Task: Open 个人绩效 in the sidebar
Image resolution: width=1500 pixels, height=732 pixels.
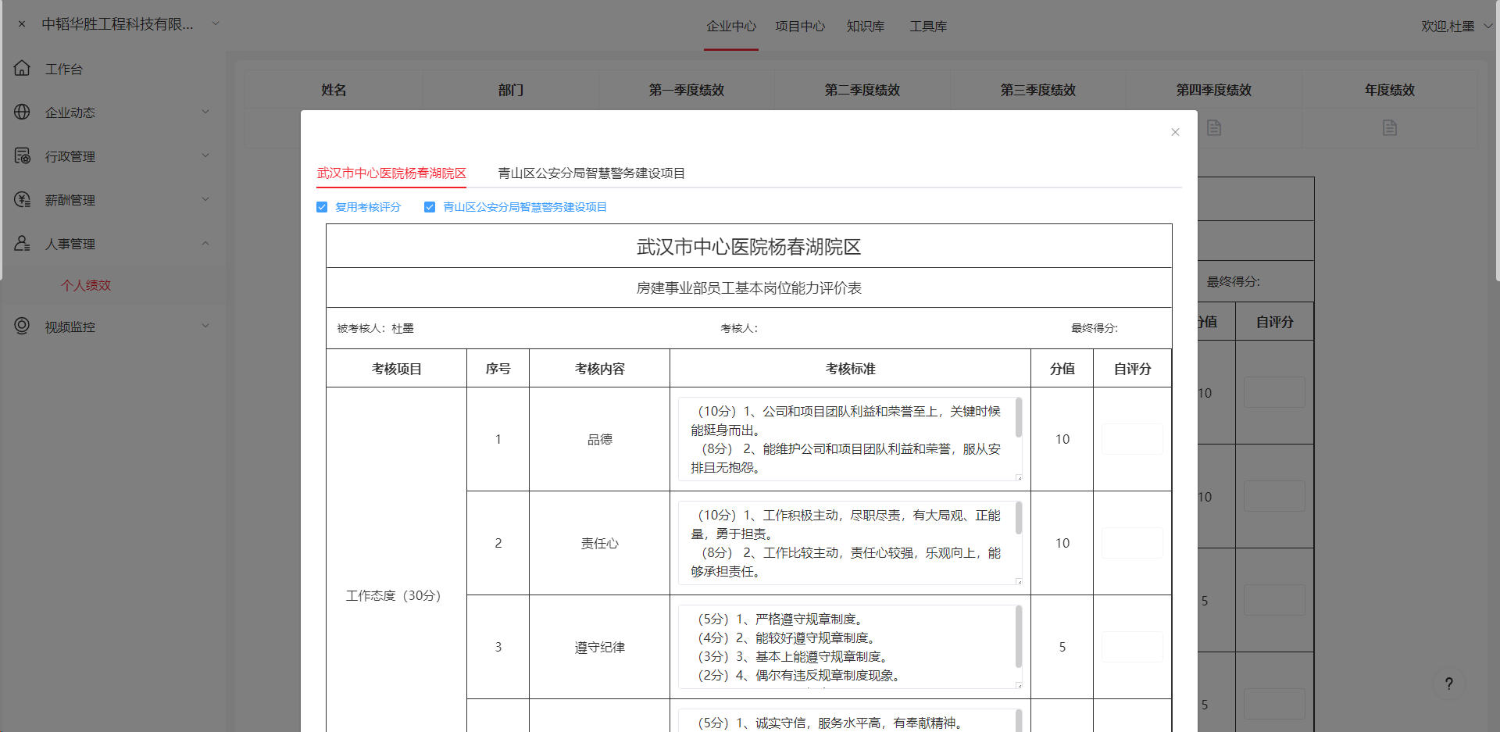Action: click(x=86, y=285)
